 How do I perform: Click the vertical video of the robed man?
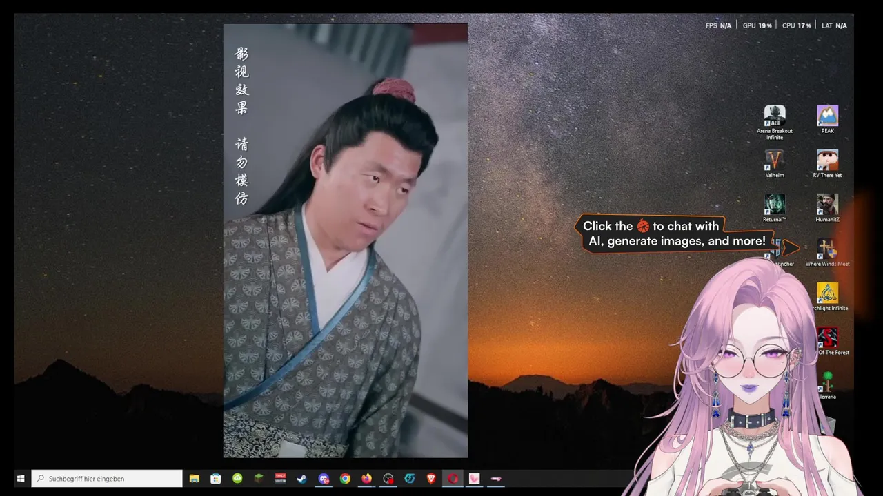(x=346, y=241)
